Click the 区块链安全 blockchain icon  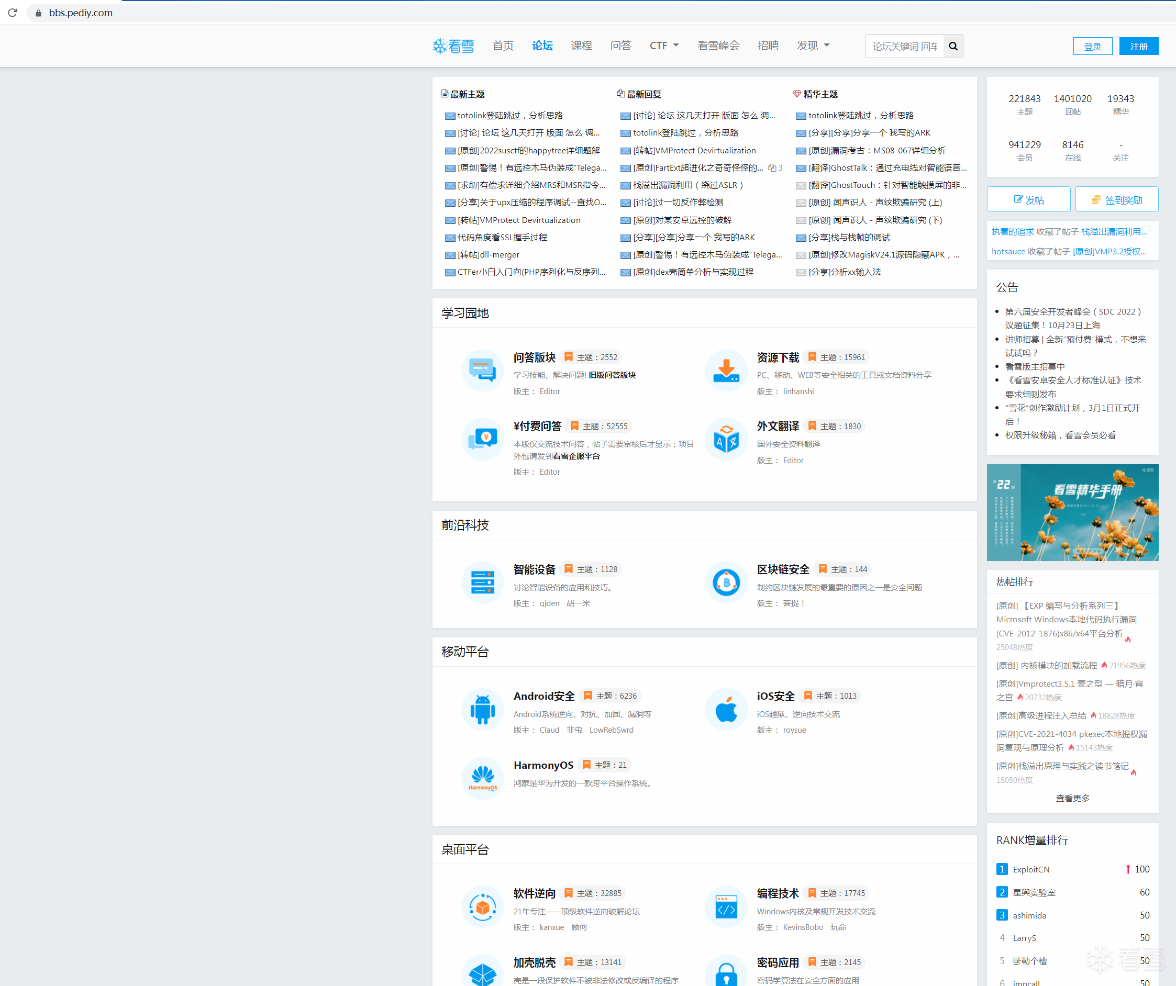click(x=726, y=582)
